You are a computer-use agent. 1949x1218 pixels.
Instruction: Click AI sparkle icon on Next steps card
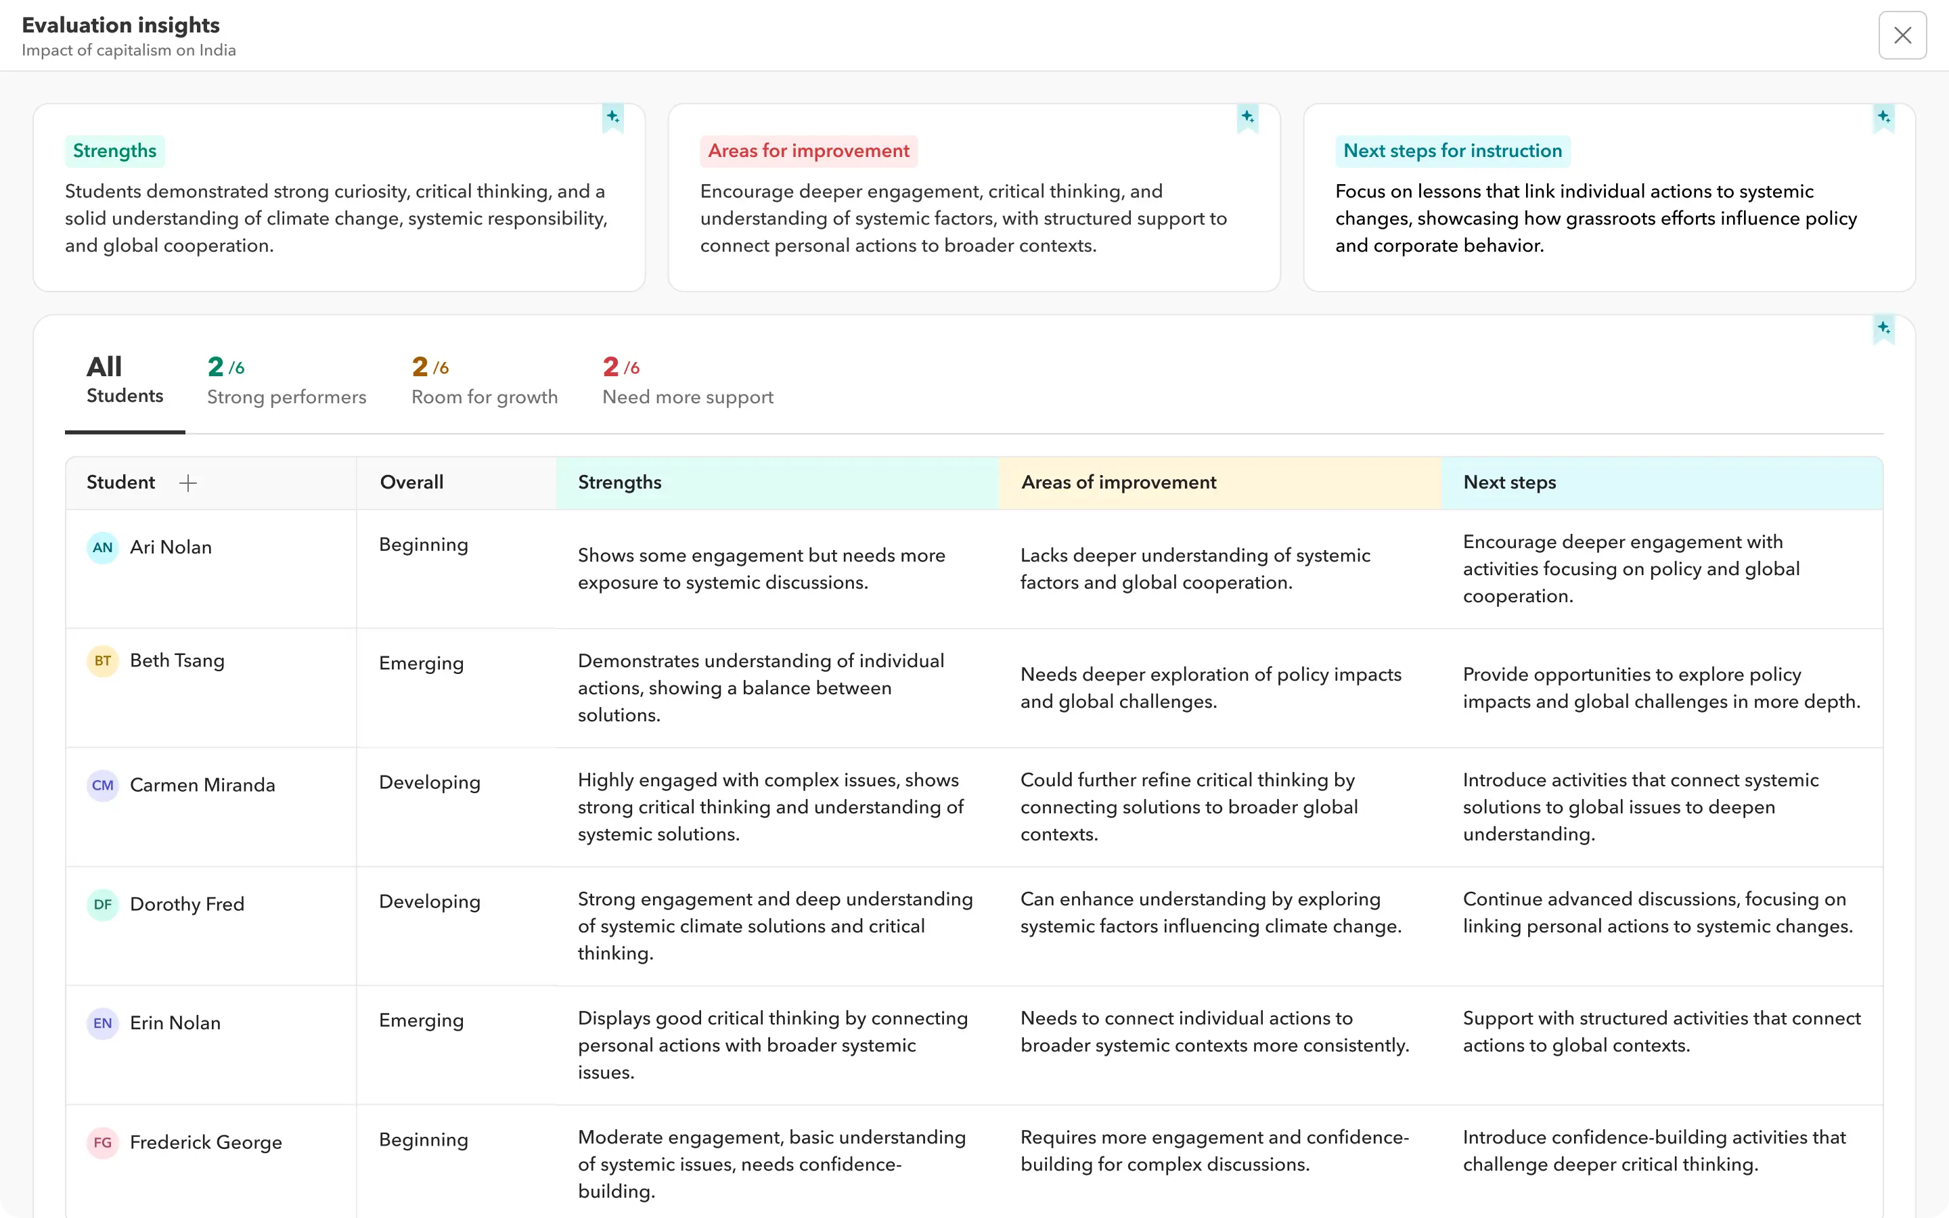(x=1883, y=118)
